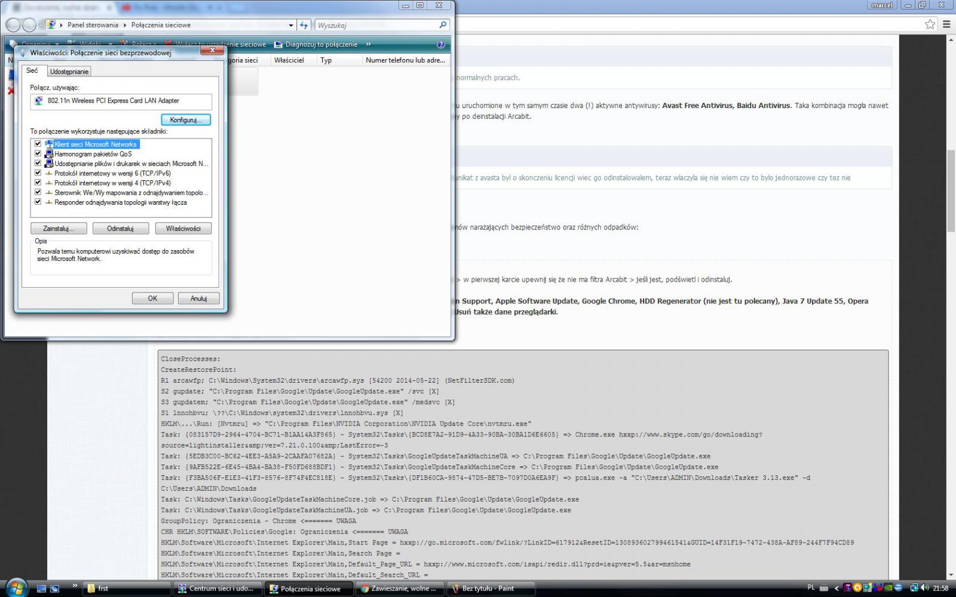The image size is (956, 597).
Task: Switch to Bez tytułu - Paint taskbar button
Action: click(490, 588)
